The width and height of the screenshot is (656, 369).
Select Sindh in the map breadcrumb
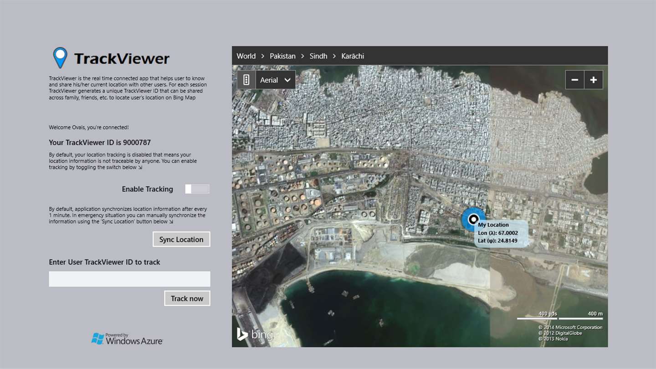pos(318,56)
